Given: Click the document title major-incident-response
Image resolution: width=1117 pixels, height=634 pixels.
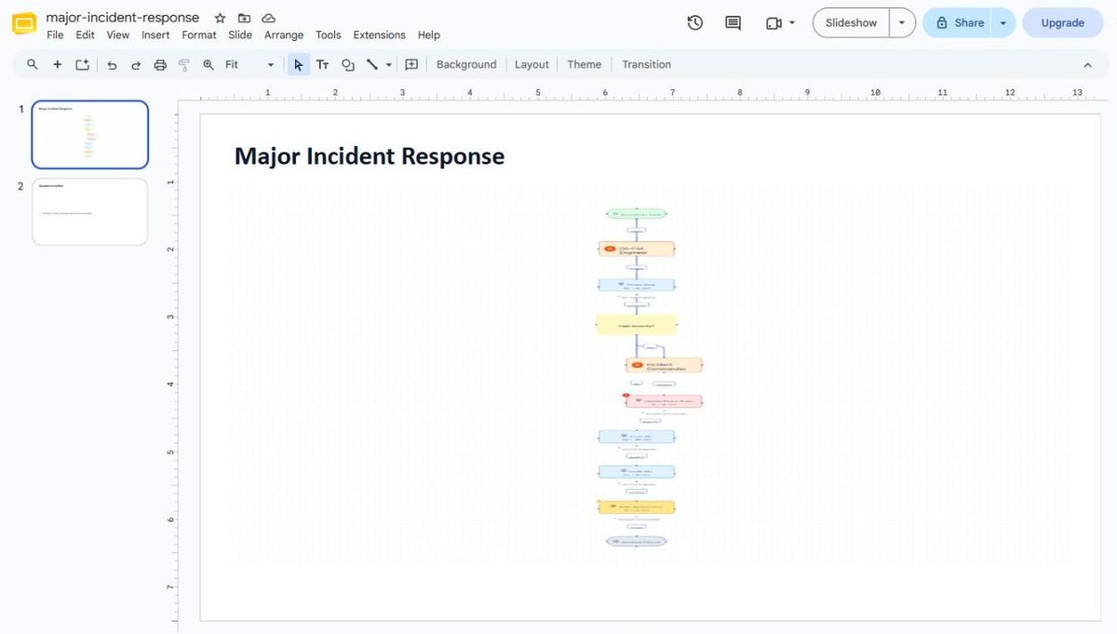Looking at the screenshot, I should pos(122,18).
